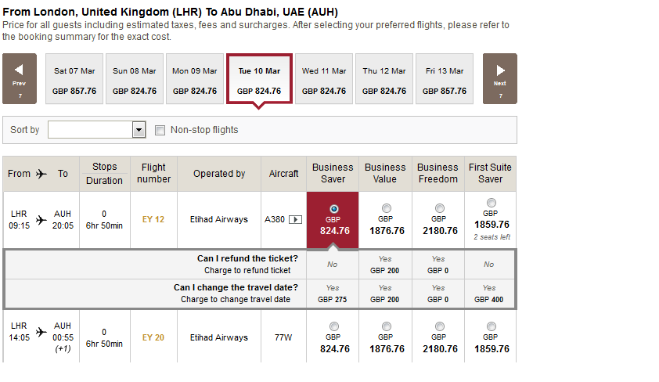Screen dimensions: 659x382
Task: Select the Sun 08 Mar date tab
Action: point(135,78)
